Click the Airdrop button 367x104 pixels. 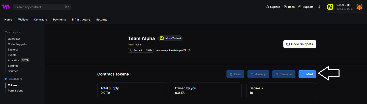click(x=258, y=74)
